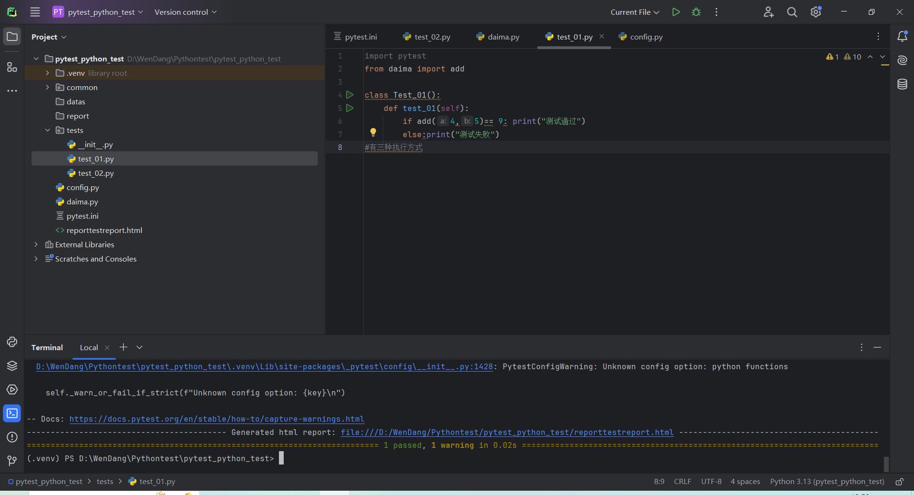
Task: Click the tests breadcrumb in status bar
Action: [x=105, y=482]
